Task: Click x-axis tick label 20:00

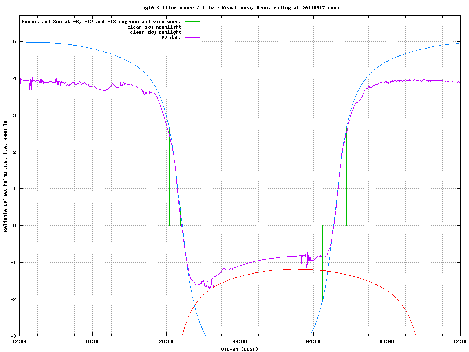Action: (166, 341)
